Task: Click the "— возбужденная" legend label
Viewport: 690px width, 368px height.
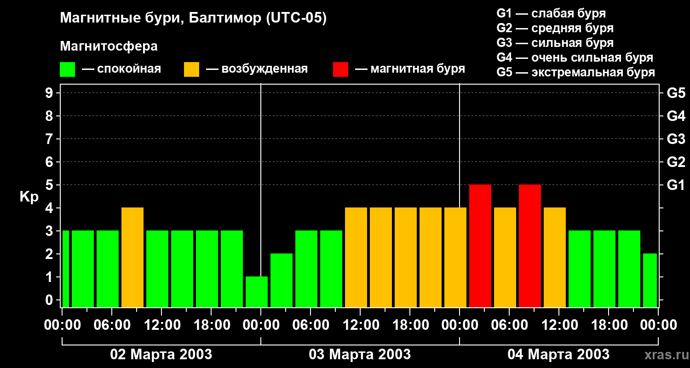Action: (257, 69)
